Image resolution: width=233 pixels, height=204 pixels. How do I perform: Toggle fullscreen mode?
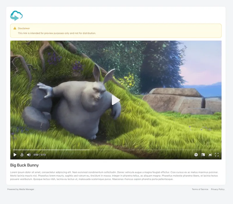(x=217, y=155)
